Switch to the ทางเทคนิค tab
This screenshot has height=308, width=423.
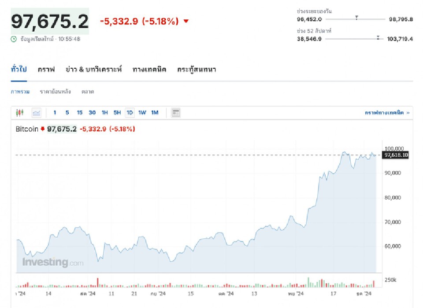[x=149, y=69]
